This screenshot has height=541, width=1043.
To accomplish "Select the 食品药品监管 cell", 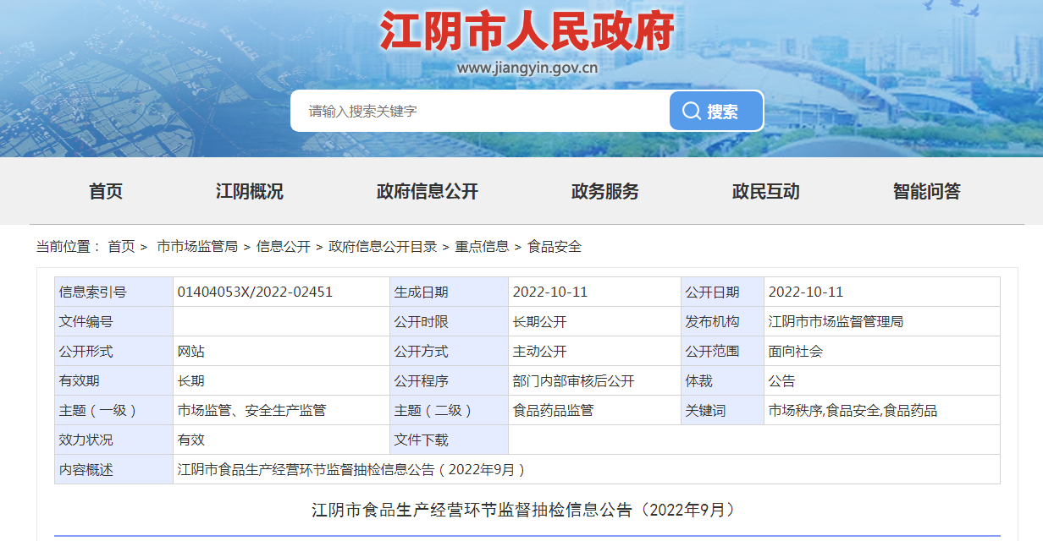I will 594,411.
